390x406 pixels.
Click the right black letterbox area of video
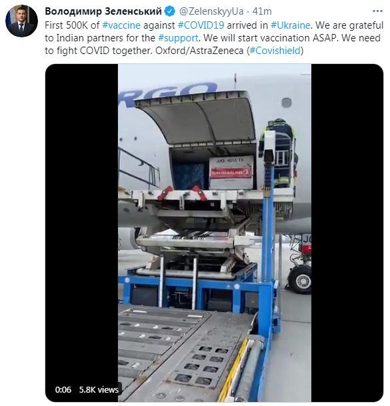tap(347, 233)
